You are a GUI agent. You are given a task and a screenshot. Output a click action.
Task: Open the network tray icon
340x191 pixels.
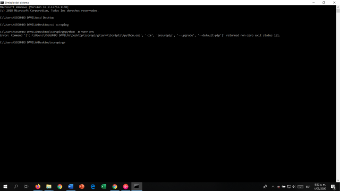click(289, 186)
